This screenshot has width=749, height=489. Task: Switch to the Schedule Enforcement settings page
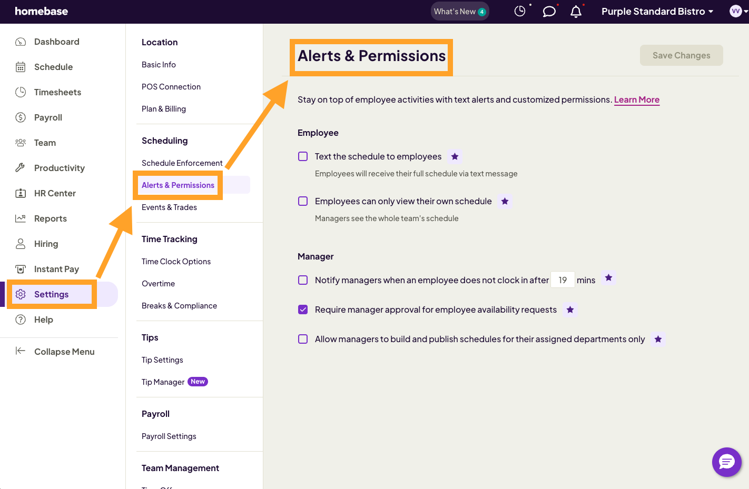(x=182, y=163)
